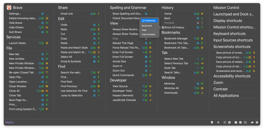Toggle the K key icon in bottom bar

click(225, 122)
